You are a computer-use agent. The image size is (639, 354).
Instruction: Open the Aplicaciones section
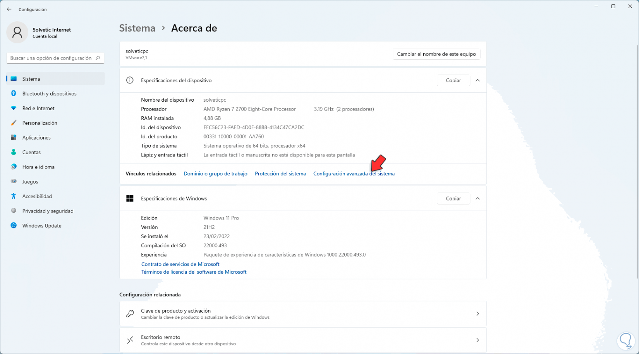point(55,138)
